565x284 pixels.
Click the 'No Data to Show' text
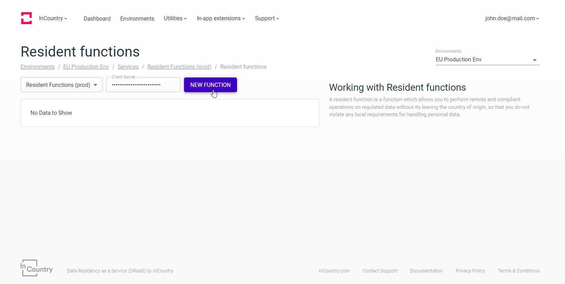(x=51, y=113)
